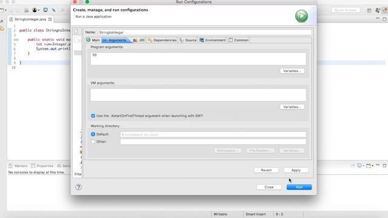Click 'No consoles to display at this time.' text
The width and height of the screenshot is (388, 218).
[36, 172]
